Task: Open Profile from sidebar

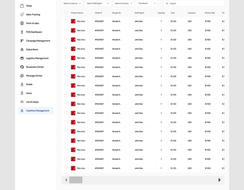Action: tap(29, 84)
